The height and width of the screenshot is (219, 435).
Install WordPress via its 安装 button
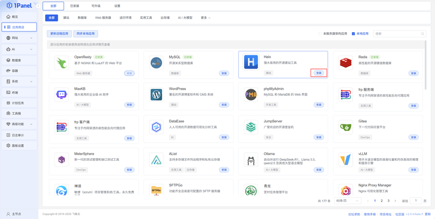tap(224, 105)
